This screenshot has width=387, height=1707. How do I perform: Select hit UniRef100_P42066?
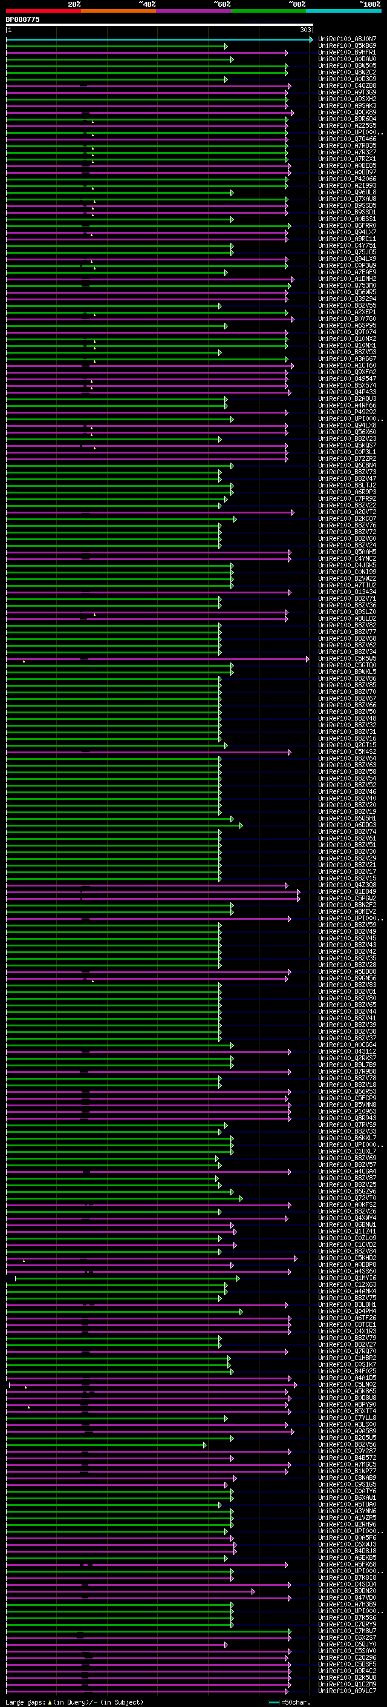pyautogui.click(x=346, y=179)
